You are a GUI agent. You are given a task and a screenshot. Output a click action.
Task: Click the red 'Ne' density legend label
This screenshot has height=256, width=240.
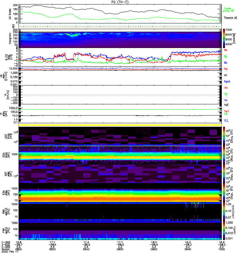tap(226, 69)
